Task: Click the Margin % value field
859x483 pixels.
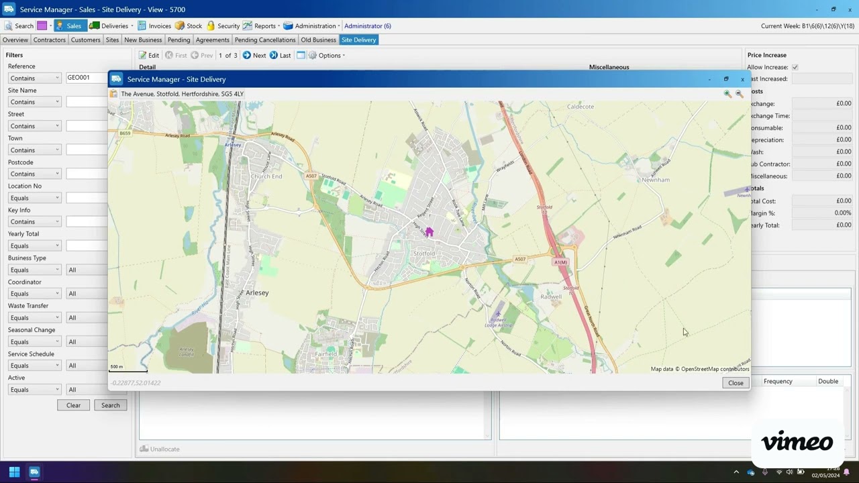Action: (822, 213)
